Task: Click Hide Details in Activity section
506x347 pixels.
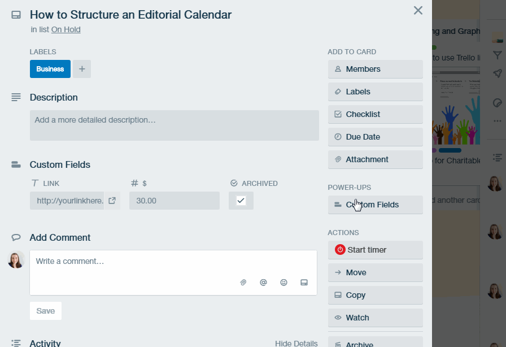Action: [296, 343]
